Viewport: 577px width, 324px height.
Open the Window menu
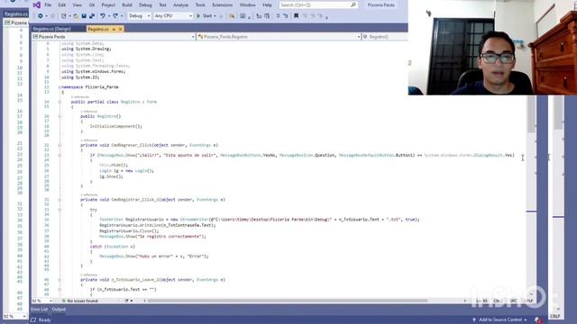pos(247,4)
